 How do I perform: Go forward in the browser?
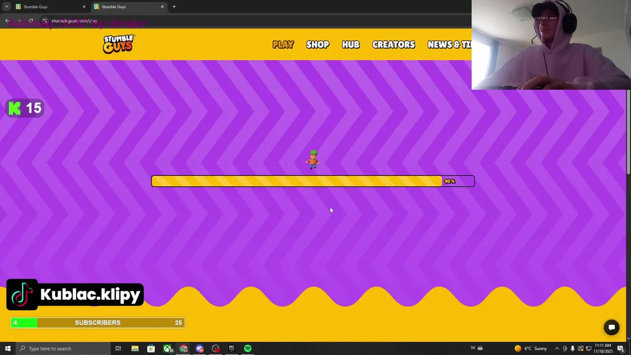19,21
